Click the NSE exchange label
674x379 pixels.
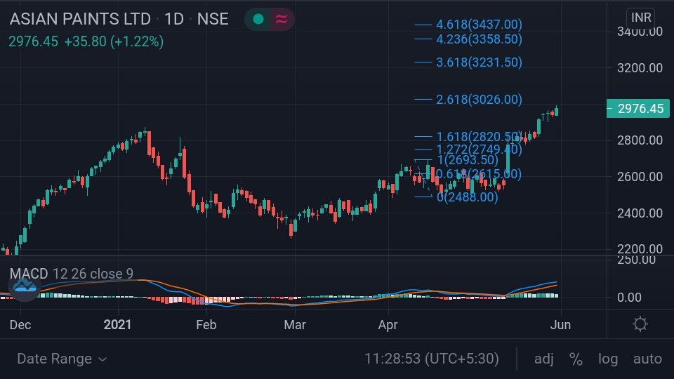coord(212,19)
